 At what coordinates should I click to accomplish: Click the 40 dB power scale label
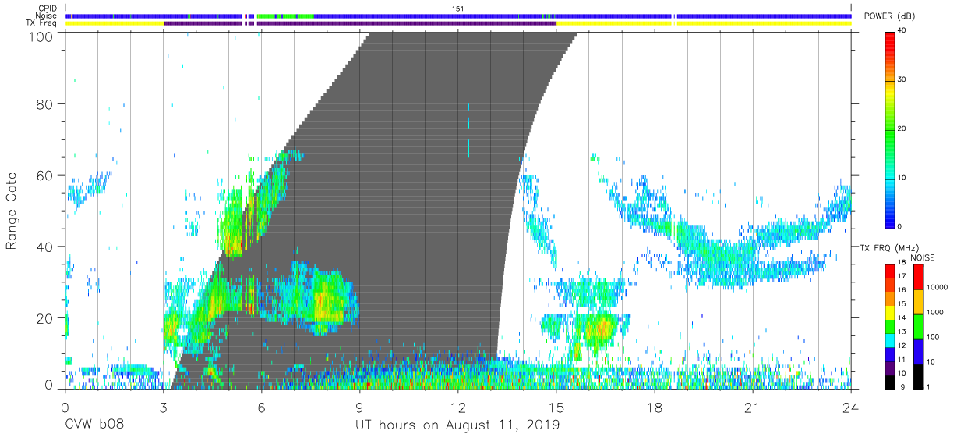902,31
